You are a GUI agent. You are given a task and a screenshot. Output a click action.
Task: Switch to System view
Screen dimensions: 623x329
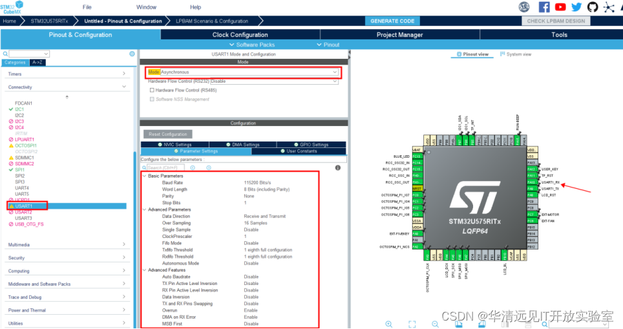tap(515, 54)
